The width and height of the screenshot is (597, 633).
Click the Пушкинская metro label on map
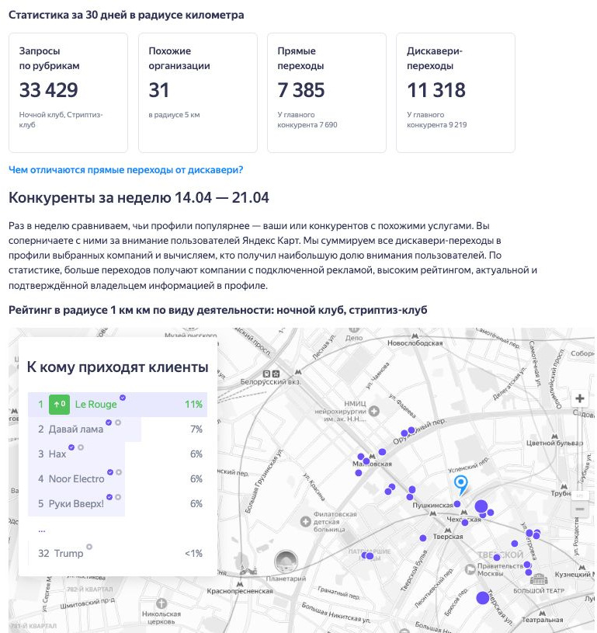(432, 506)
